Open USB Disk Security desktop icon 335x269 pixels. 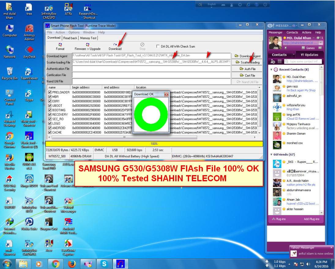(x=9, y=183)
